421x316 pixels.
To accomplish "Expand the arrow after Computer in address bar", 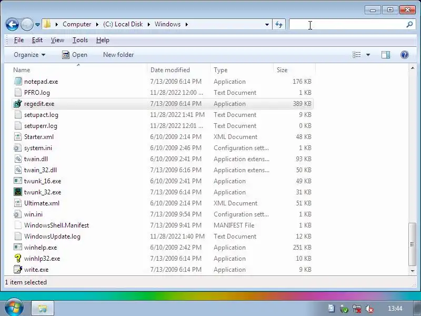I will pyautogui.click(x=97, y=24).
